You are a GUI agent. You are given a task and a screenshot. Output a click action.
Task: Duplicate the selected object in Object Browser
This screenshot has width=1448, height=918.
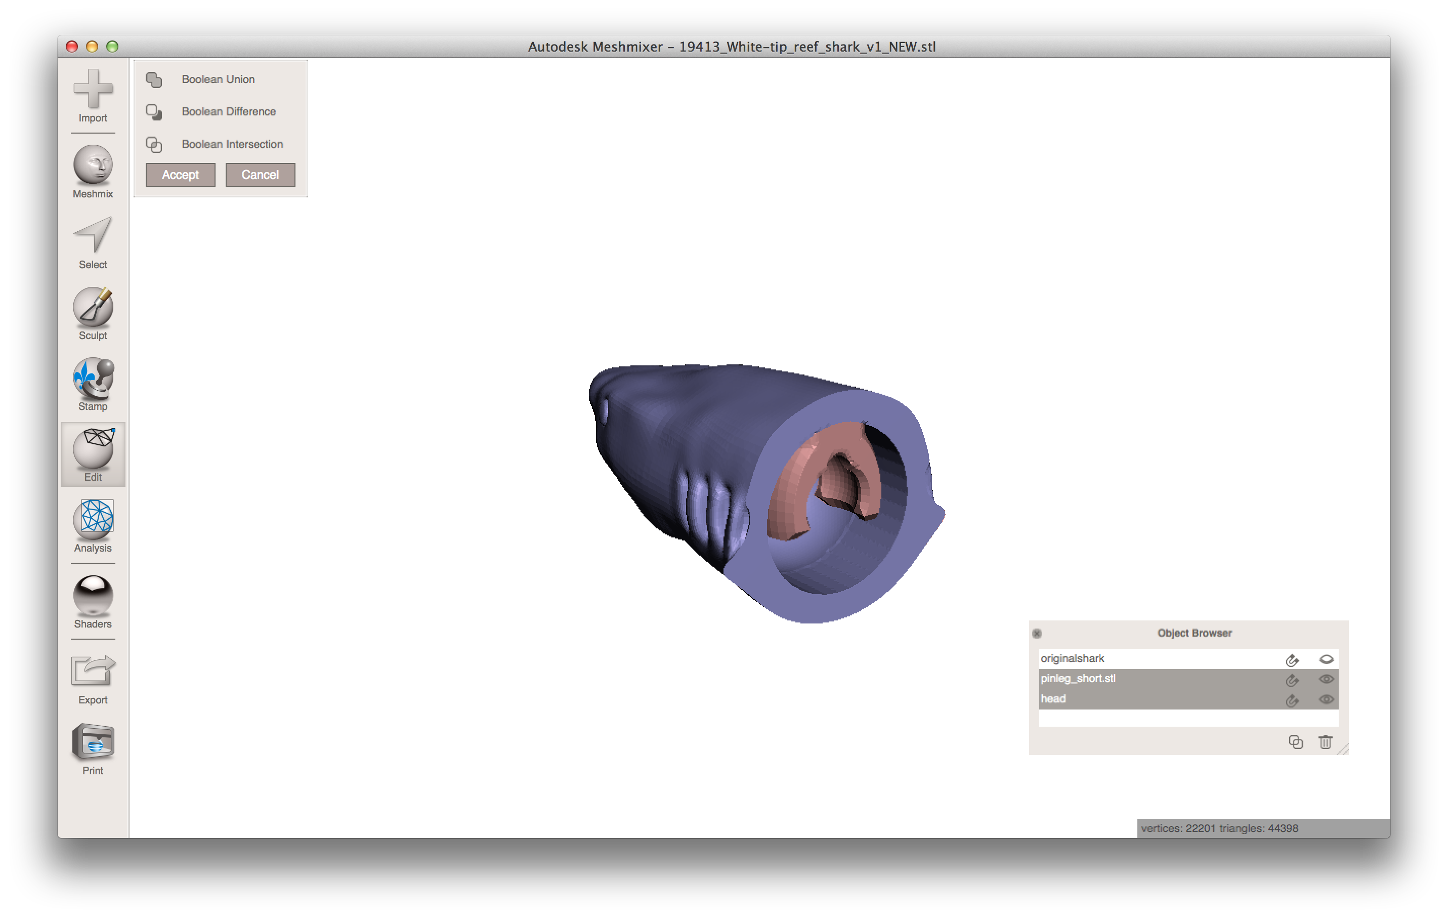click(x=1296, y=742)
